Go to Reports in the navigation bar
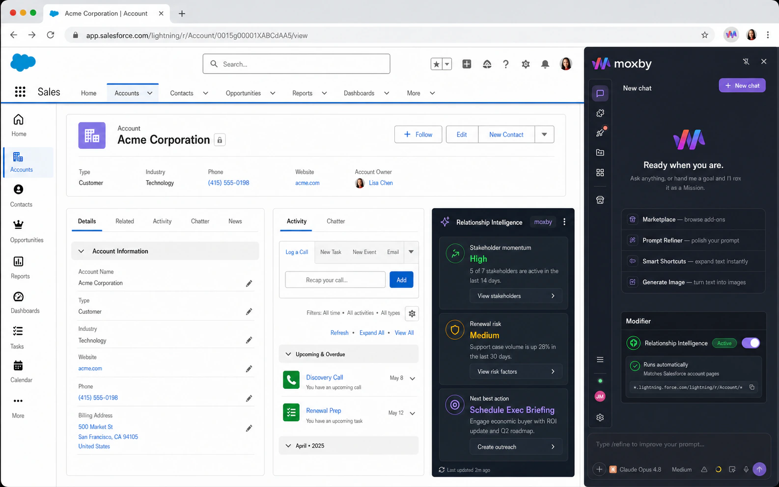This screenshot has height=487, width=779. [302, 93]
